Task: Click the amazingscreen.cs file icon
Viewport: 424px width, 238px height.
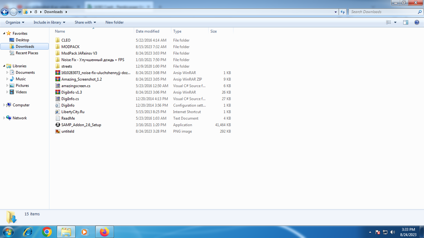Action: [x=58, y=86]
